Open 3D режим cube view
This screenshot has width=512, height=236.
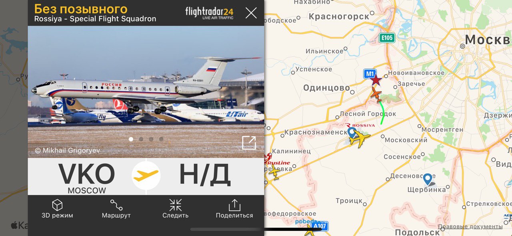(x=57, y=209)
